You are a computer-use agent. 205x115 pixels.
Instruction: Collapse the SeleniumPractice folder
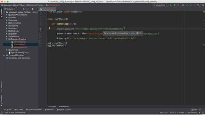click(7, 39)
